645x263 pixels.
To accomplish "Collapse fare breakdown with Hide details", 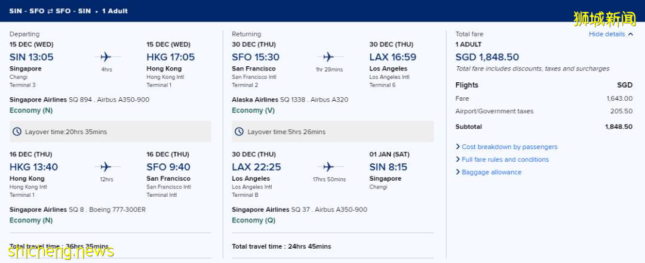I will [x=607, y=35].
